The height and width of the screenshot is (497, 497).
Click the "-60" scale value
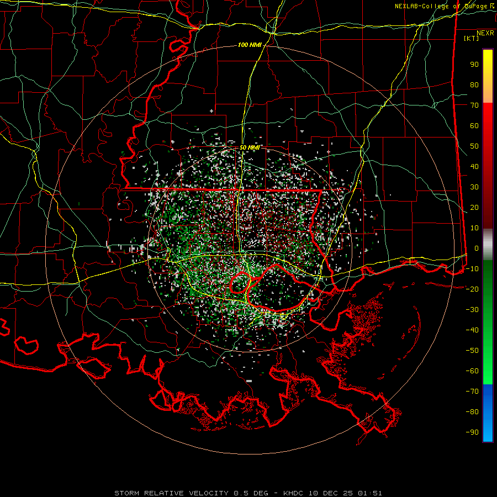pyautogui.click(x=472, y=371)
